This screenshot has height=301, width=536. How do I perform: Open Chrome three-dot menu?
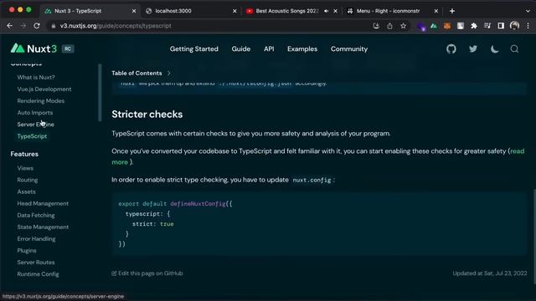click(x=528, y=26)
